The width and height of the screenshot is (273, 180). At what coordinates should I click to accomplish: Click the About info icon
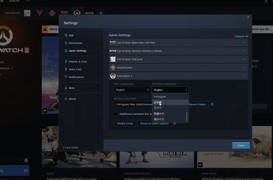(66, 99)
